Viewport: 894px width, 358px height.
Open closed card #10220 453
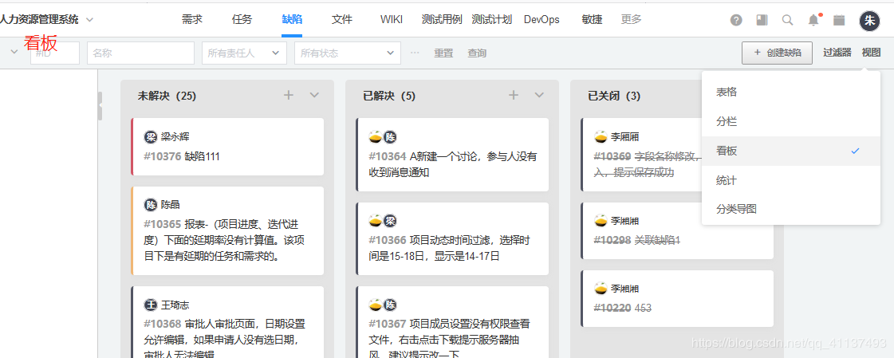click(x=677, y=299)
